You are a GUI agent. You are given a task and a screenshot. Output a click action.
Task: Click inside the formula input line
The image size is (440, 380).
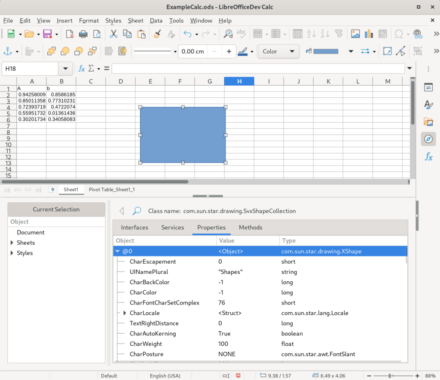pyautogui.click(x=258, y=69)
